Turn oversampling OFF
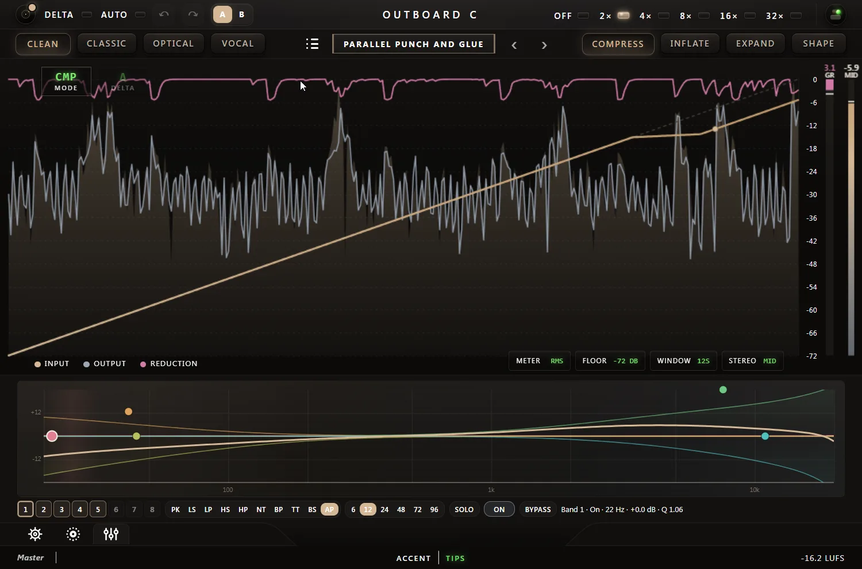This screenshot has width=862, height=569. [x=583, y=16]
